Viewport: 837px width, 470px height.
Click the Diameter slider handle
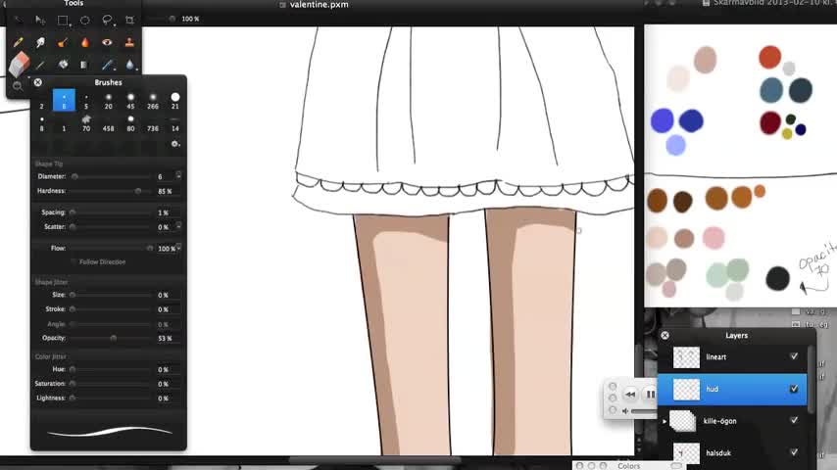point(74,176)
